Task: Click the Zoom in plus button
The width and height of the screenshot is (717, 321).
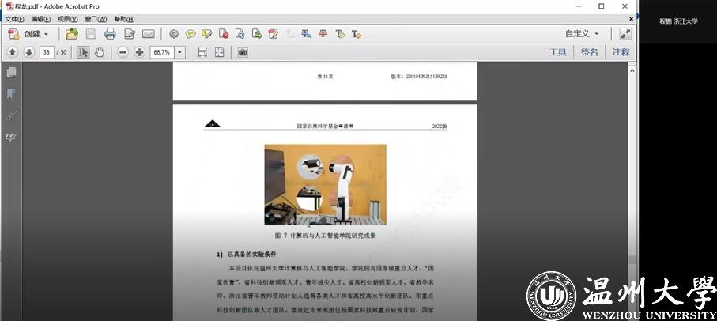Action: 139,52
